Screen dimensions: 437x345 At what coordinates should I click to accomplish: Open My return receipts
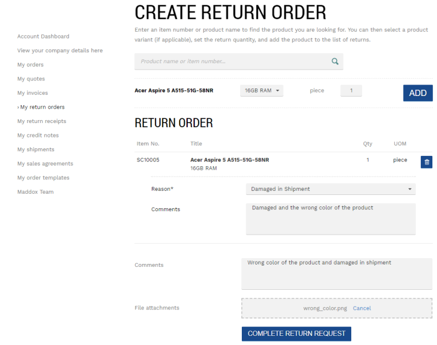click(42, 121)
